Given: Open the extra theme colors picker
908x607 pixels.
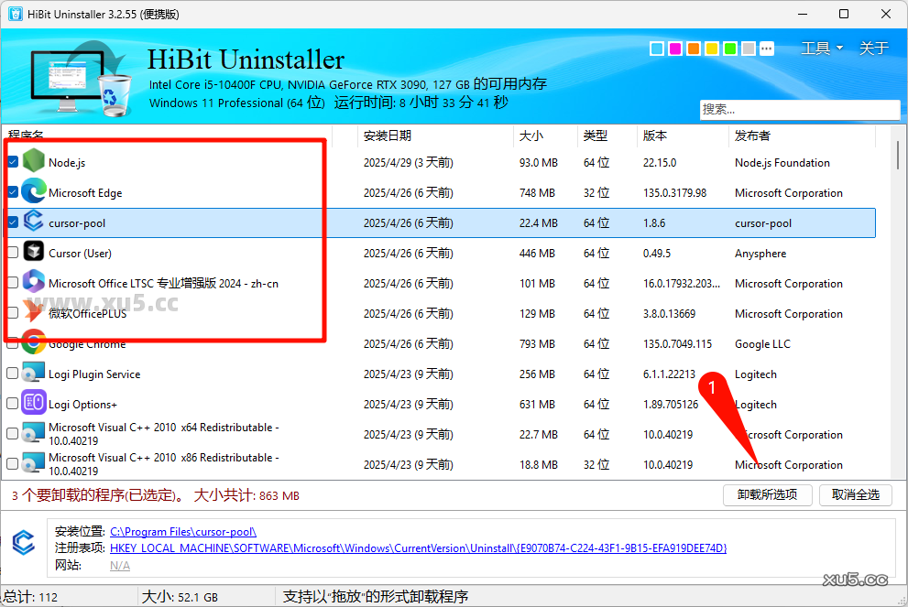Looking at the screenshot, I should [766, 48].
